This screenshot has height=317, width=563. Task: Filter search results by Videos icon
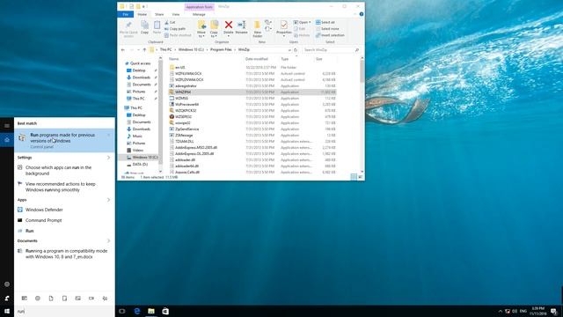(x=91, y=299)
